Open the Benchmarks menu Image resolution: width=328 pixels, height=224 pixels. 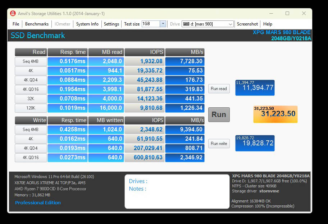[37, 24]
